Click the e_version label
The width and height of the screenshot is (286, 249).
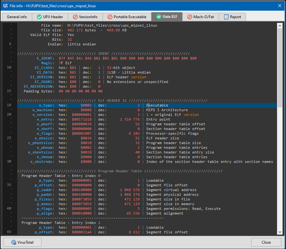(43, 115)
